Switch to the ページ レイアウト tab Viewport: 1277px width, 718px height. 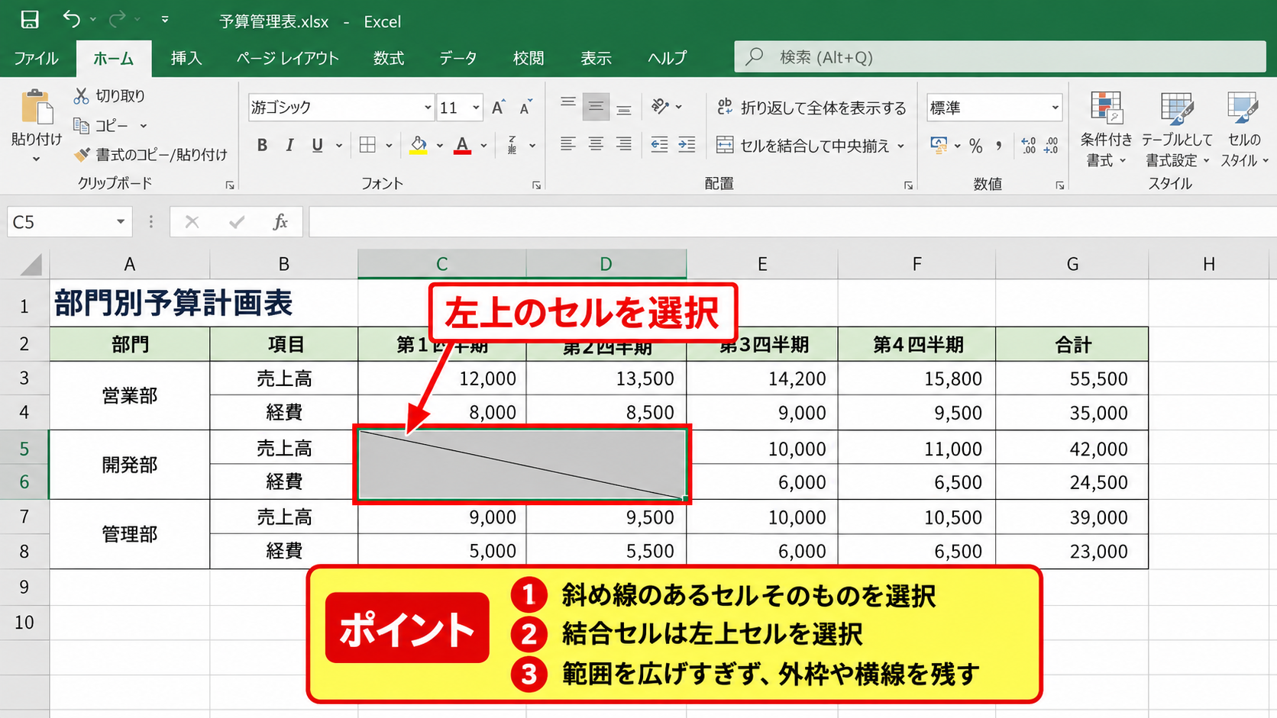tap(287, 58)
